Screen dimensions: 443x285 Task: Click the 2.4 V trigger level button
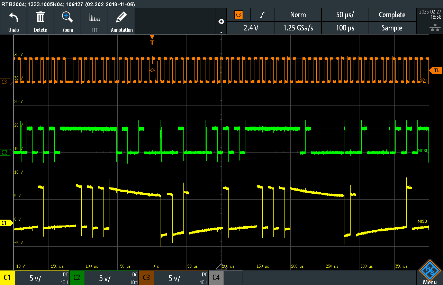click(x=250, y=28)
